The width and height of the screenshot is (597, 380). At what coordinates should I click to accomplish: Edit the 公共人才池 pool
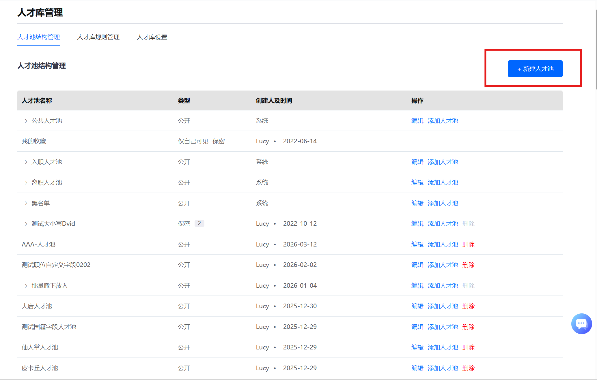point(417,121)
